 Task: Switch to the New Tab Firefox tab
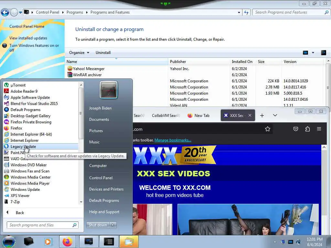pos(198,116)
